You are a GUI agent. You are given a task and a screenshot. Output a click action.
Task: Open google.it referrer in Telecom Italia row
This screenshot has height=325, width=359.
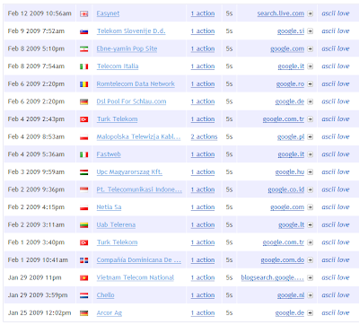(x=291, y=66)
